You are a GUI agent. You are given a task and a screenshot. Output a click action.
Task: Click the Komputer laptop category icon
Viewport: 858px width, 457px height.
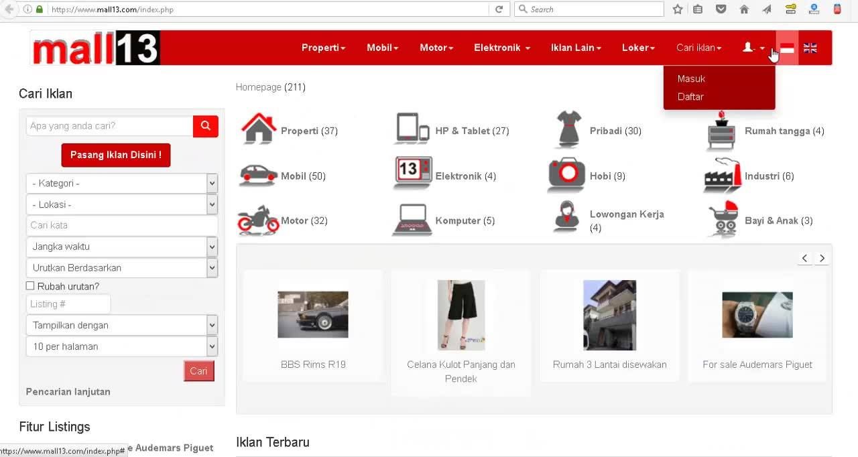click(x=412, y=220)
